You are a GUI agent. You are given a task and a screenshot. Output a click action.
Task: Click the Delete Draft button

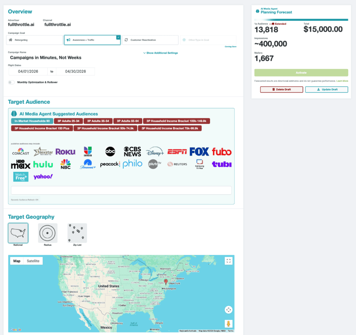(x=281, y=89)
